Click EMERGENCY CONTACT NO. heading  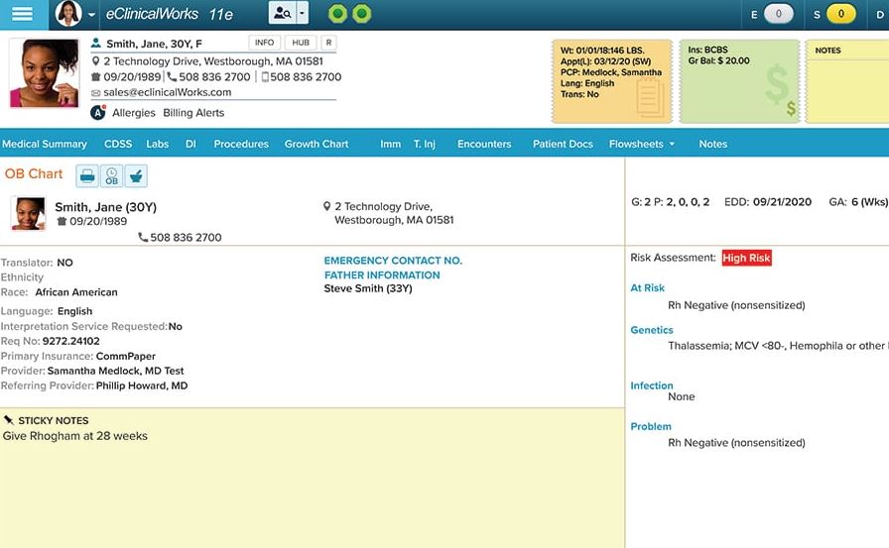(393, 261)
